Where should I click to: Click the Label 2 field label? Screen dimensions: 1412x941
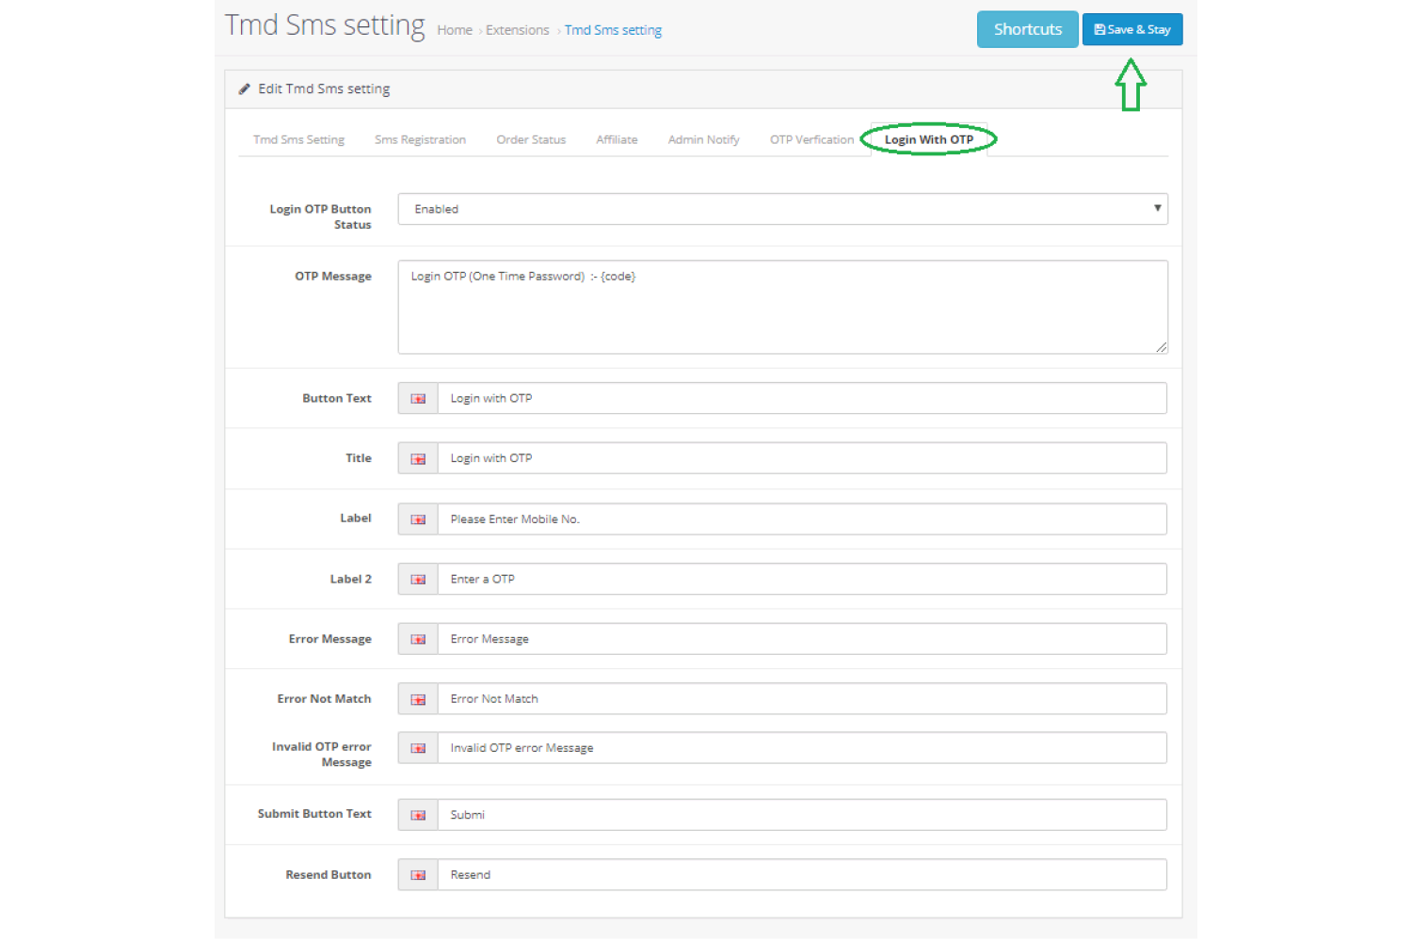[x=350, y=579]
